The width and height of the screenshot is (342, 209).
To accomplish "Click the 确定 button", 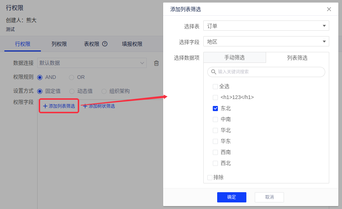I will [x=231, y=197].
